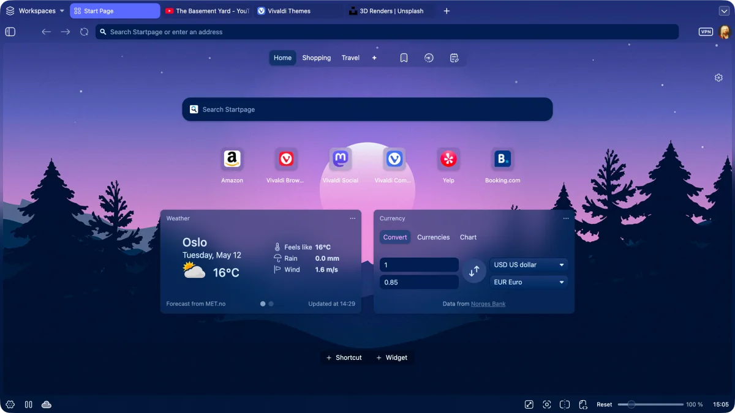Open the sync cloud icon

46,404
